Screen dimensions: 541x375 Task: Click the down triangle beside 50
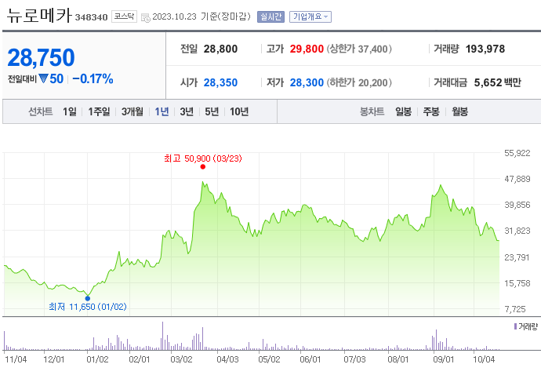pyautogui.click(x=43, y=78)
